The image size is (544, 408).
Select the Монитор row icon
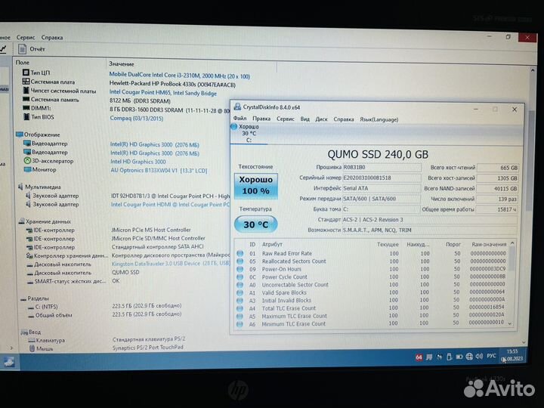tap(27, 169)
